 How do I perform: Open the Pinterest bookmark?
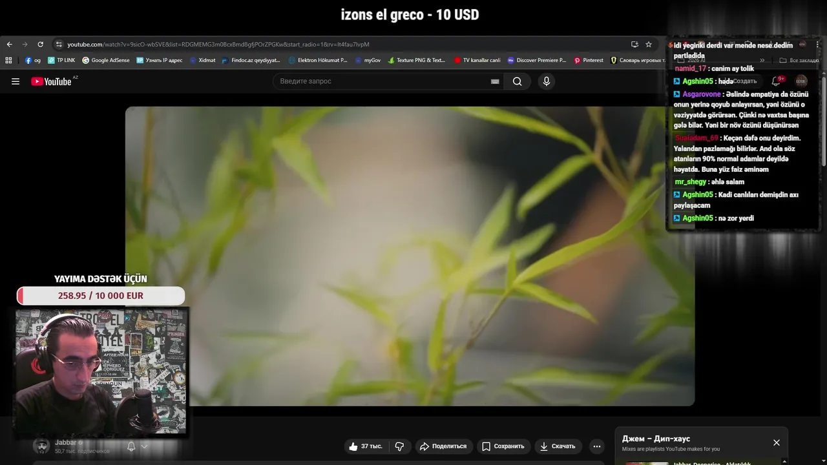coord(589,60)
